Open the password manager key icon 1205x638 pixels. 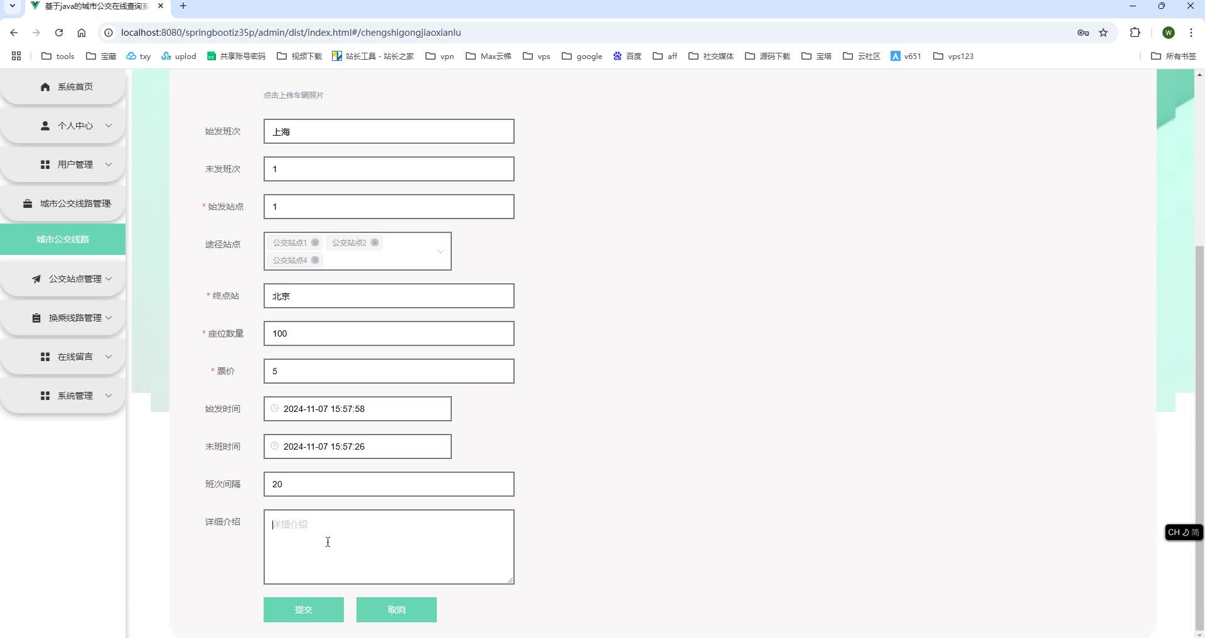pos(1083,33)
